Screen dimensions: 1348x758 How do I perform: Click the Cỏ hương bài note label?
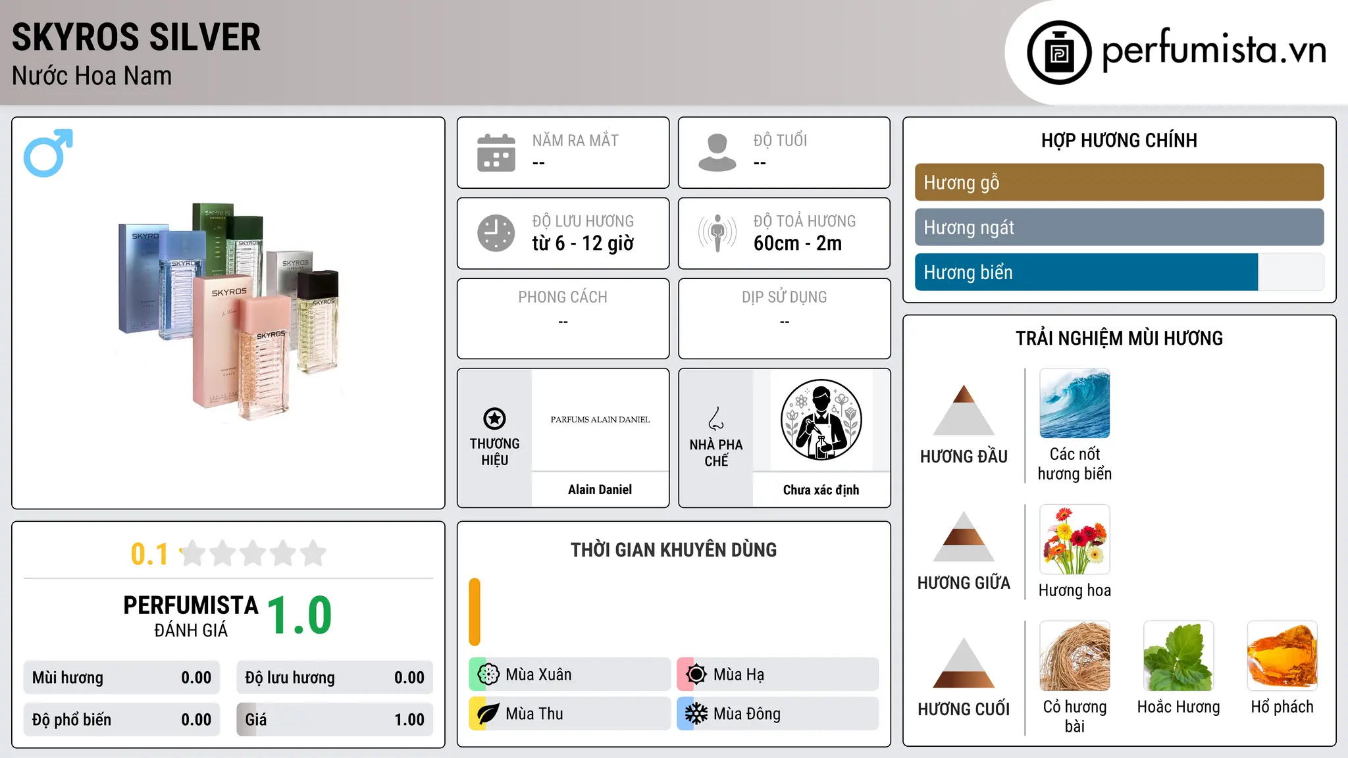coord(1075,717)
